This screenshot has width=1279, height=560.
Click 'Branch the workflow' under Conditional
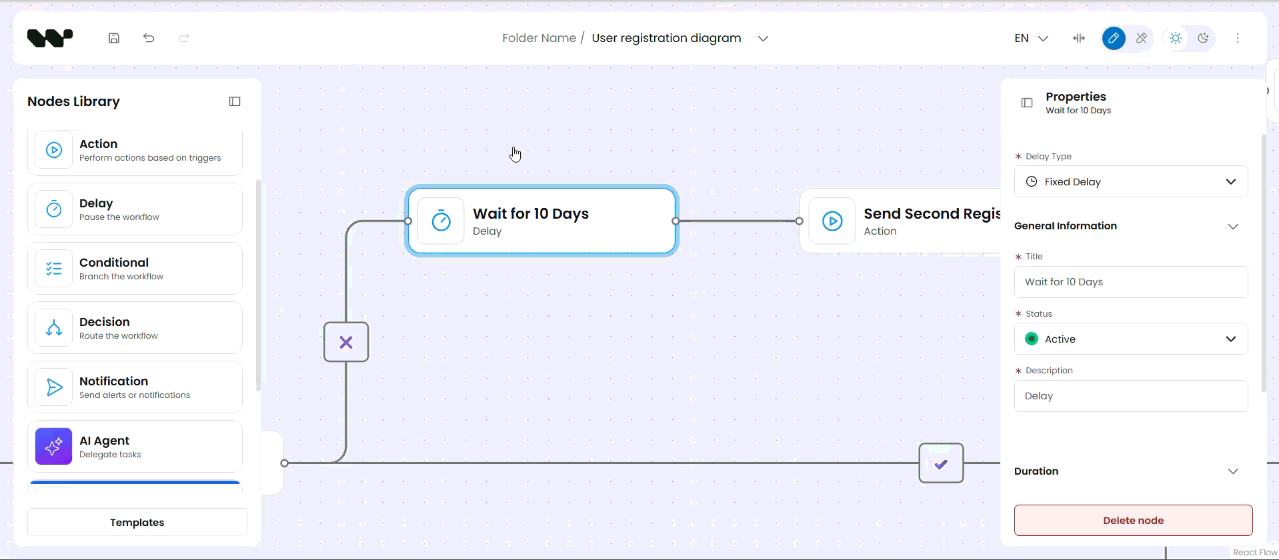coord(121,277)
